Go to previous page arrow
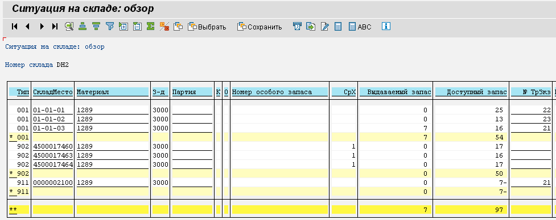 (x=28, y=27)
